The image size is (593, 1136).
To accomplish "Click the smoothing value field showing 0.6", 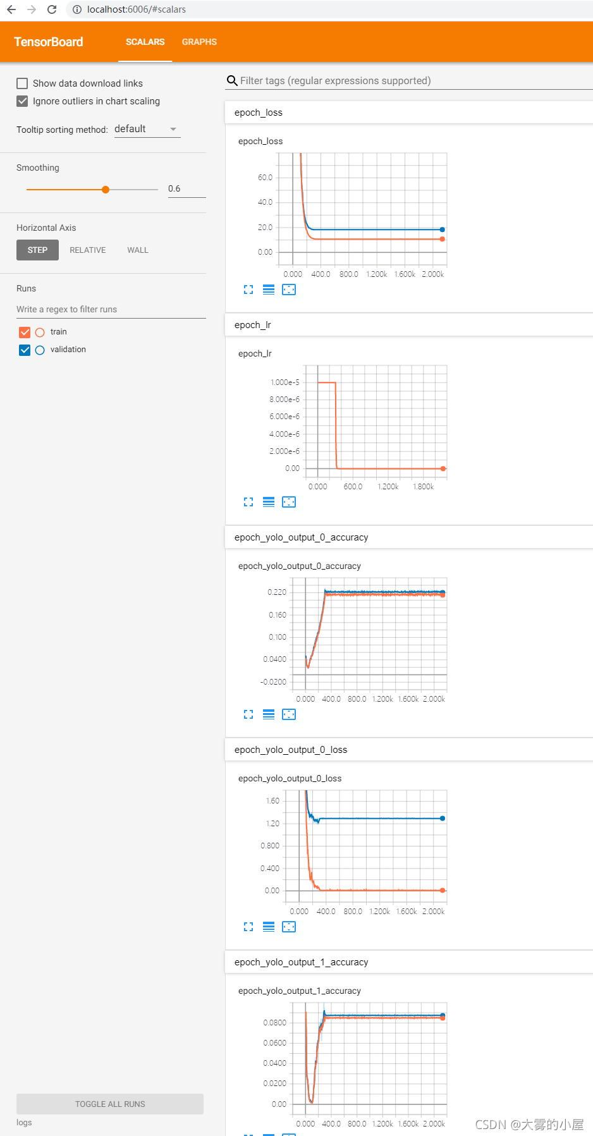I will point(186,189).
